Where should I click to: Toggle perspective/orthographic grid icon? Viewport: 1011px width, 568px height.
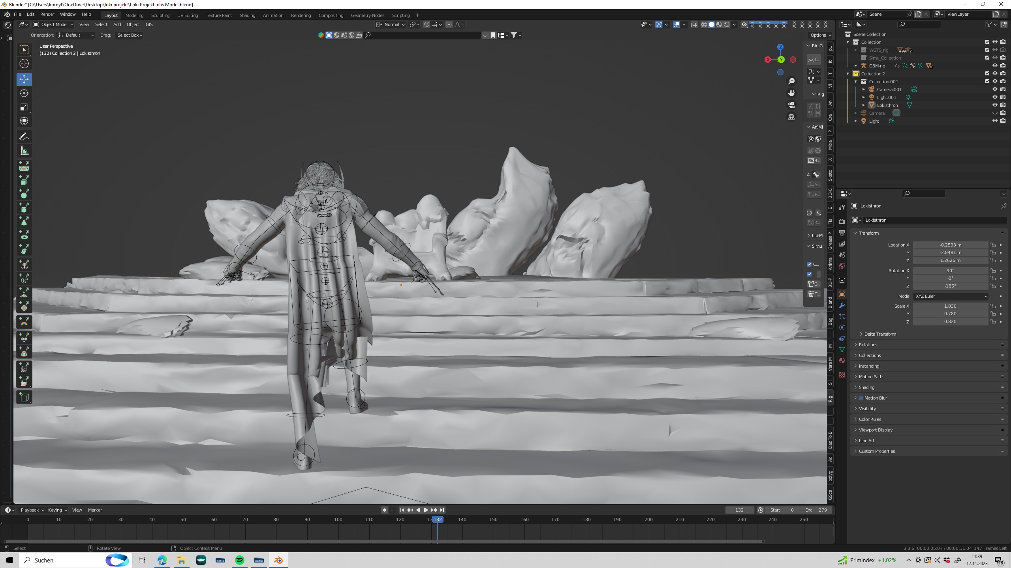coord(791,117)
